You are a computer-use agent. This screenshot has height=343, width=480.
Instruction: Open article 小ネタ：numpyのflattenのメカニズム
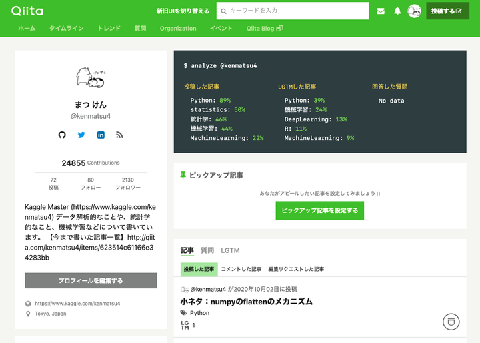(247, 302)
